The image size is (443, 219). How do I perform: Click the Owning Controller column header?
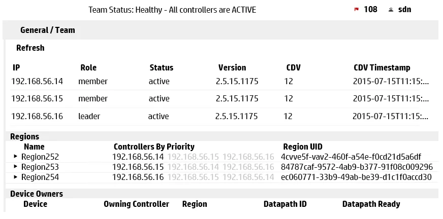click(x=137, y=204)
